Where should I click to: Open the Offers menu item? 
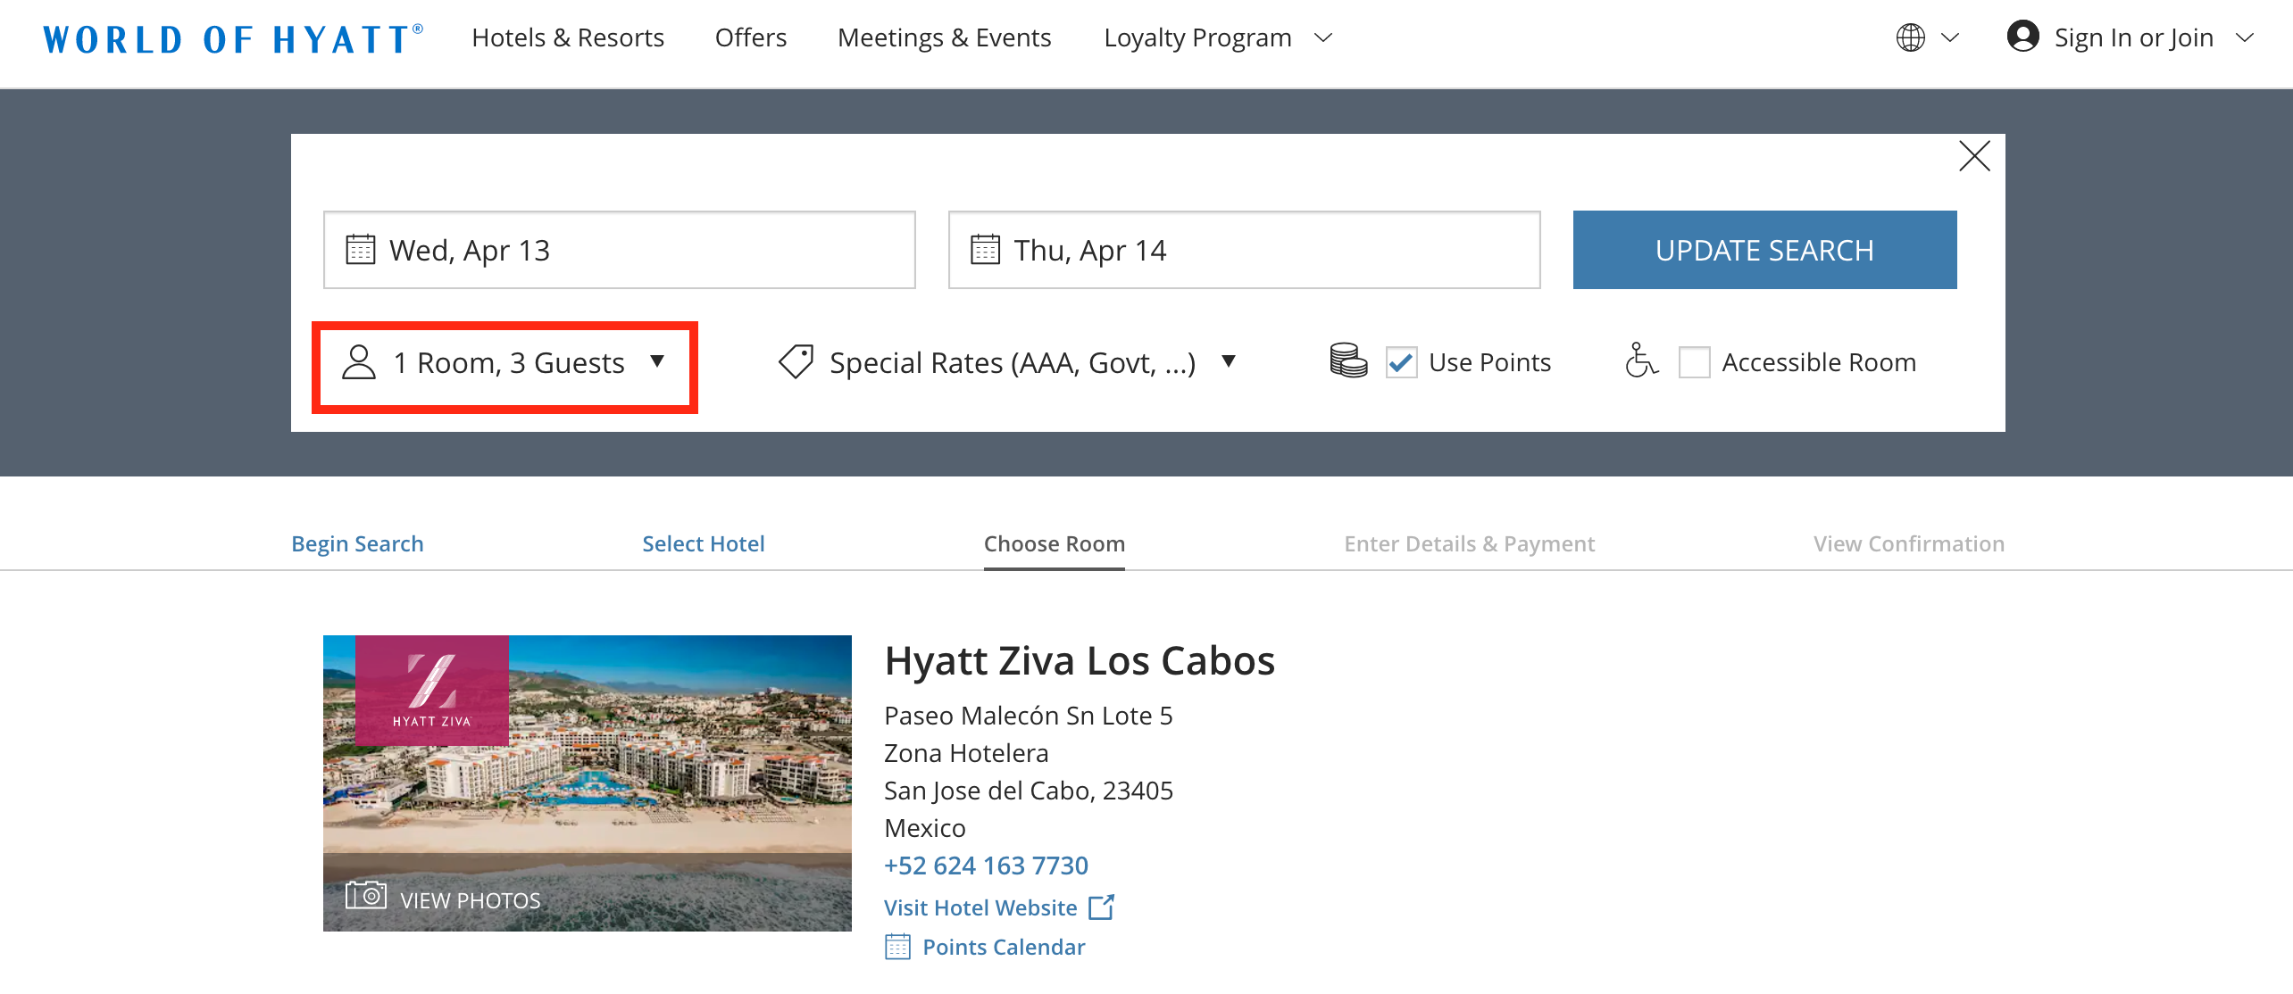click(751, 37)
